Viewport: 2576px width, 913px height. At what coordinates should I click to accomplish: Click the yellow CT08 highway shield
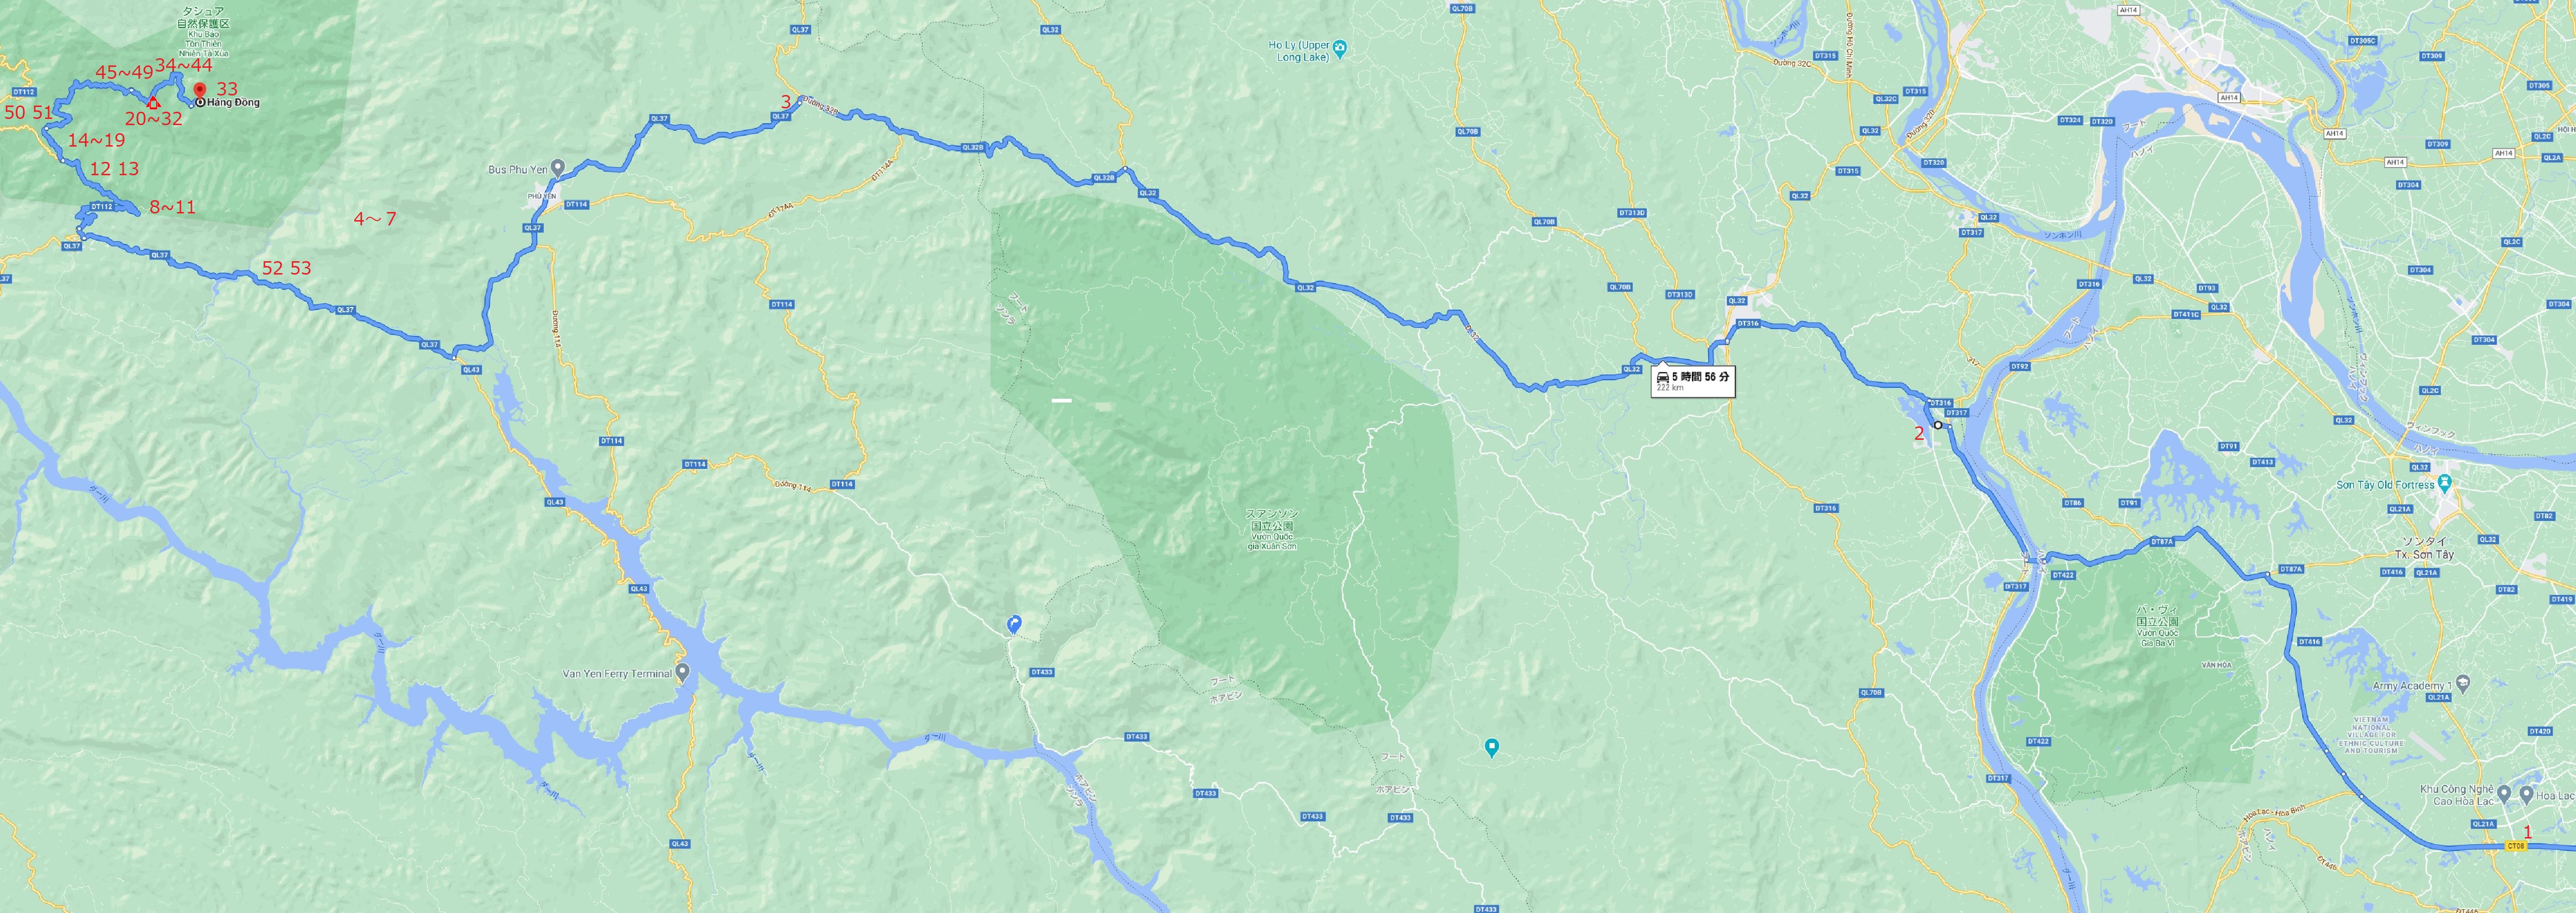click(x=2517, y=845)
